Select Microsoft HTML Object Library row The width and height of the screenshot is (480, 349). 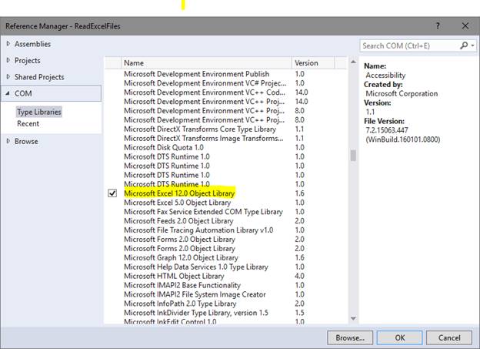coord(225,276)
